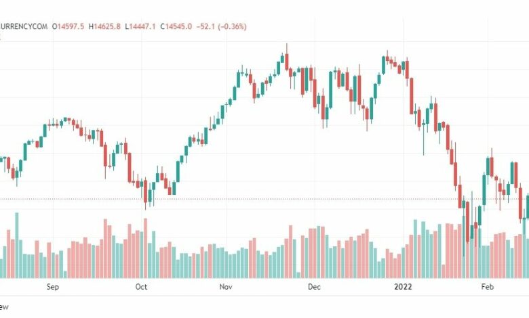Screen dimensions: 529x318
Task: Click the Feb label on time axis
Action: [487, 287]
